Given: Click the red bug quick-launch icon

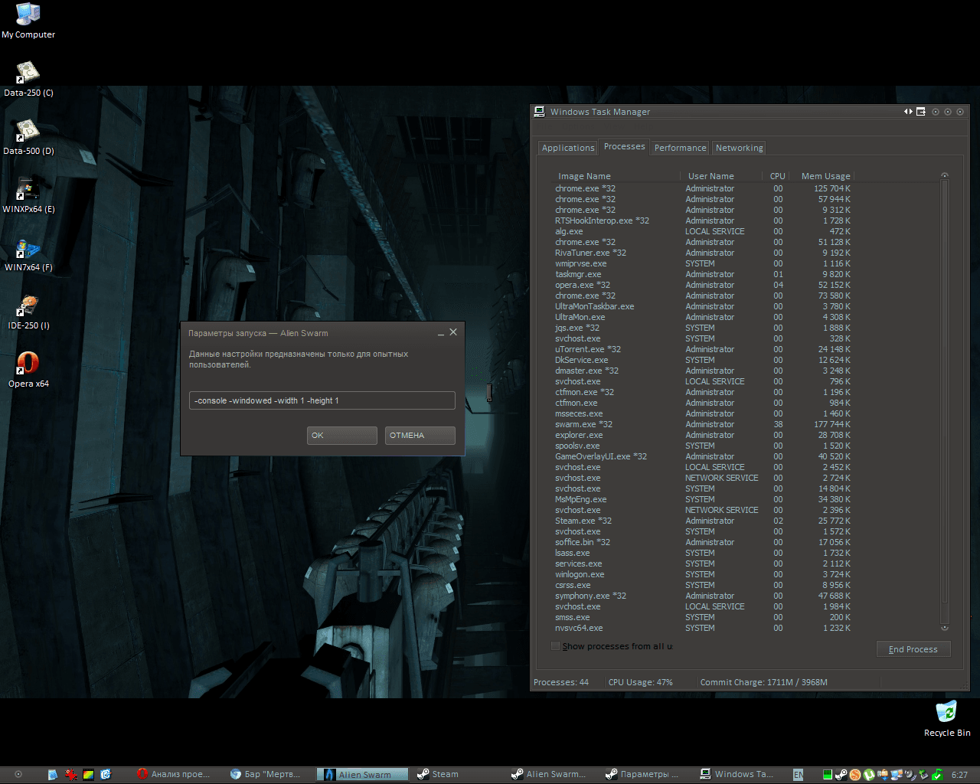Looking at the screenshot, I should coord(71,775).
